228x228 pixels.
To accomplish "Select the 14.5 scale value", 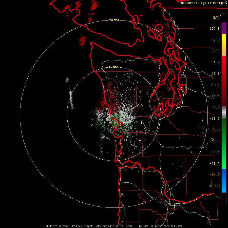I will [x=216, y=96].
